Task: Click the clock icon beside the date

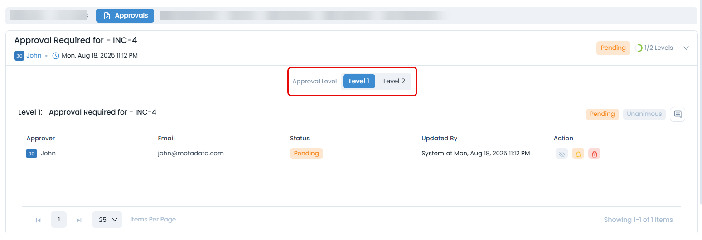Action: (x=56, y=56)
